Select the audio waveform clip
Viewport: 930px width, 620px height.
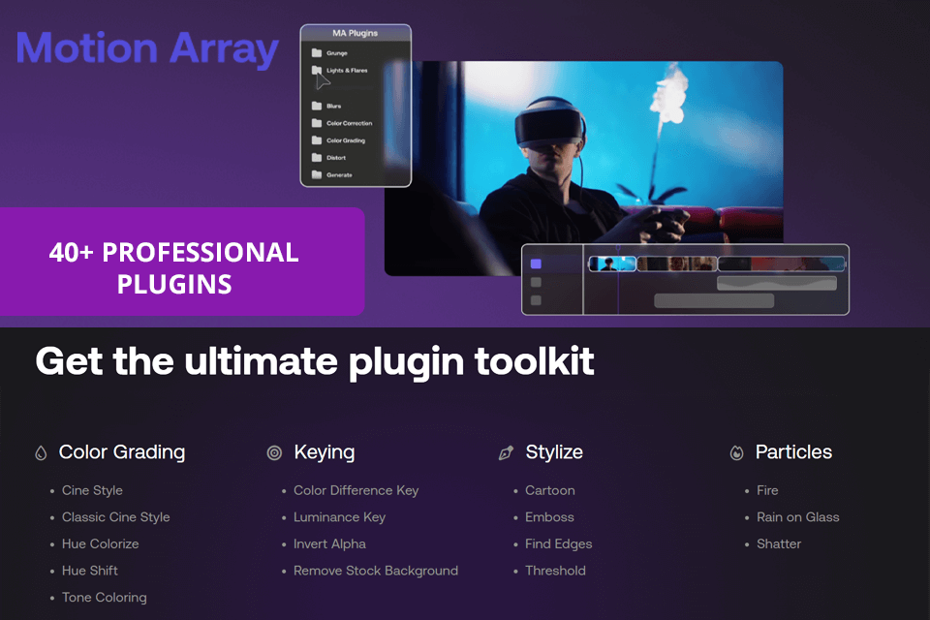click(777, 283)
